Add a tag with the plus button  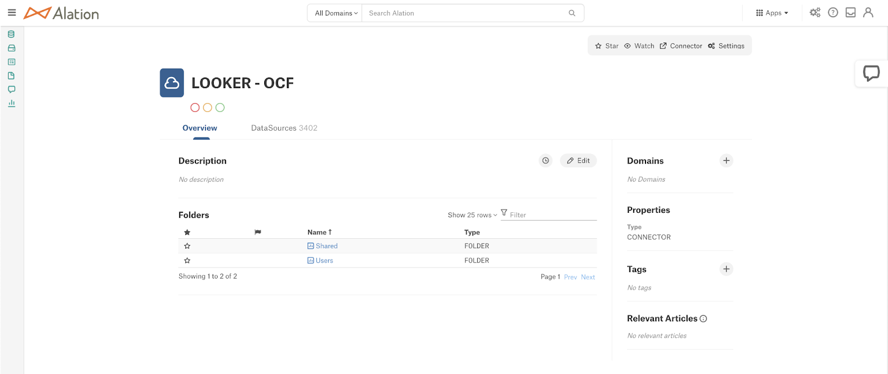726,269
